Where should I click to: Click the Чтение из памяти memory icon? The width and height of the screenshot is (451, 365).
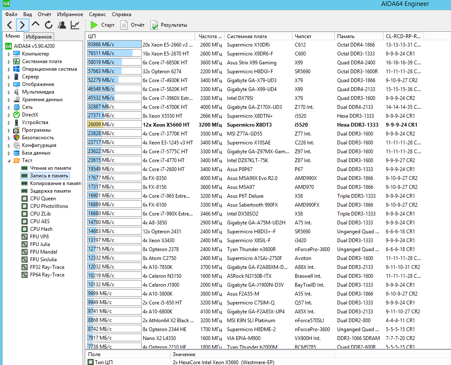(25, 168)
